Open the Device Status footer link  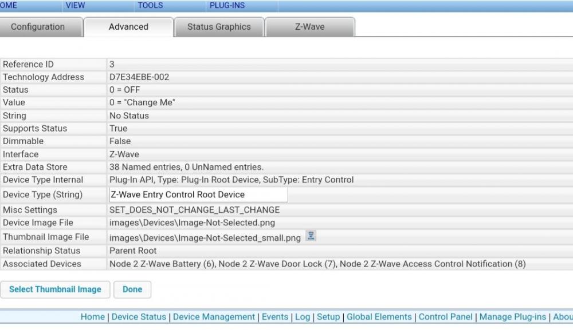pos(139,317)
